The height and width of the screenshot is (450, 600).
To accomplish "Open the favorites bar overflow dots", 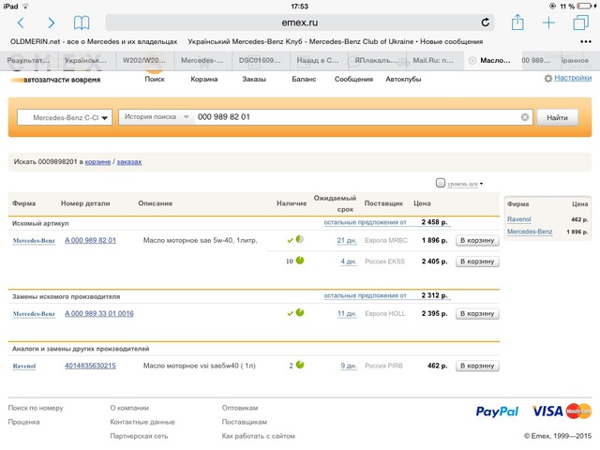I will point(585,41).
